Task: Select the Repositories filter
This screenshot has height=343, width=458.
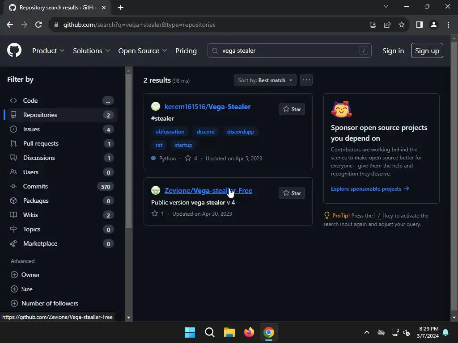Action: 61,115
